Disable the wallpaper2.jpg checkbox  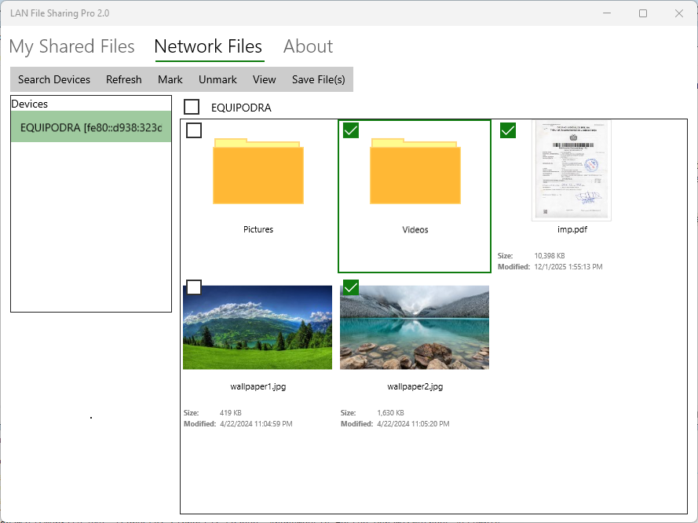click(350, 287)
